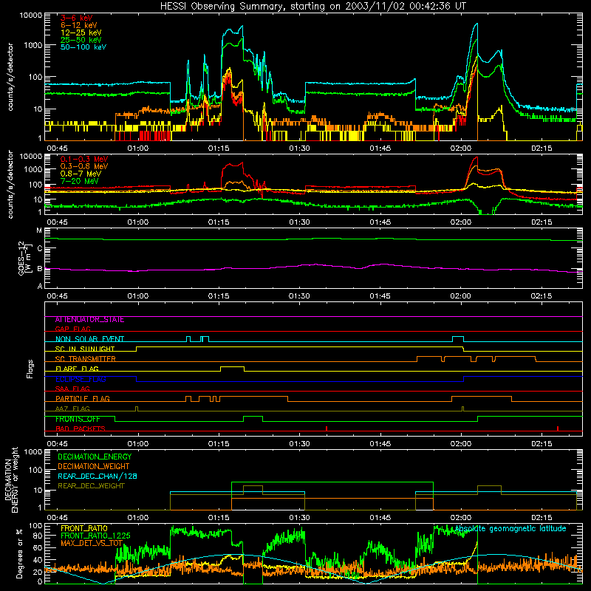This screenshot has width=591, height=591.
Task: Select the ECLIPSE_FLAG label
Action: (81, 379)
